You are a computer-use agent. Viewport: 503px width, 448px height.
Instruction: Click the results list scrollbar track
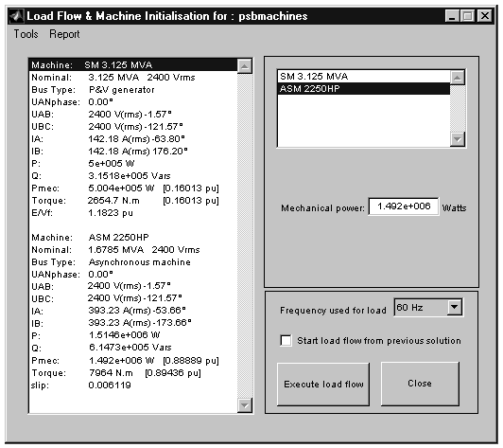pos(245,236)
